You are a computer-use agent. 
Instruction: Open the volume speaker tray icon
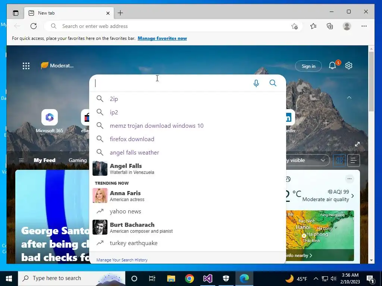334,279
